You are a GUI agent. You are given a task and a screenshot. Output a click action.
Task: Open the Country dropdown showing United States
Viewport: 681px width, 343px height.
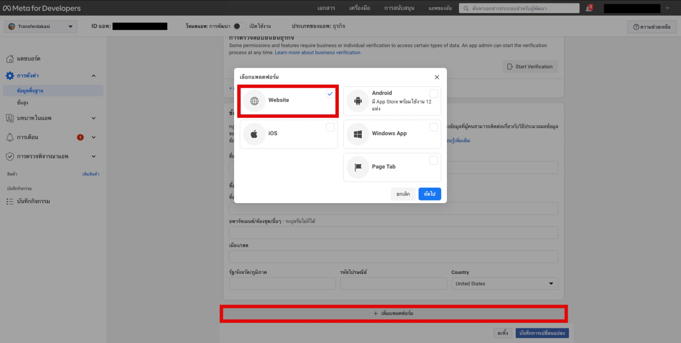point(504,283)
